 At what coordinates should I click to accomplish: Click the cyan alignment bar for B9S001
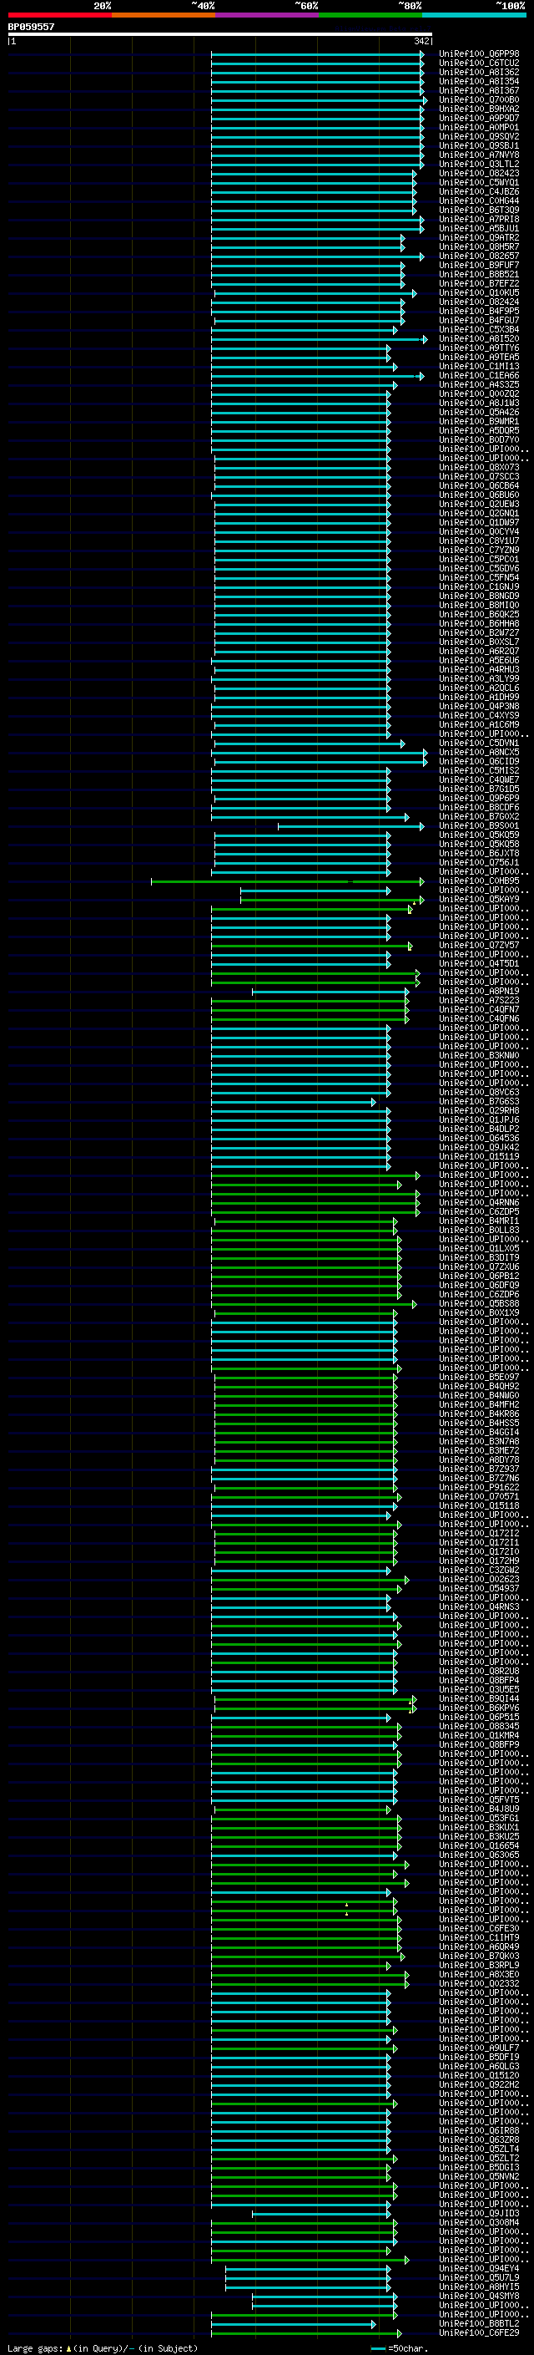(x=350, y=826)
